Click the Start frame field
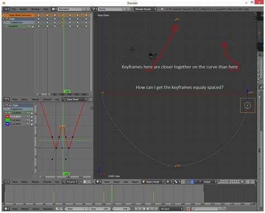The height and width of the screenshot is (213, 265). pos(77,209)
